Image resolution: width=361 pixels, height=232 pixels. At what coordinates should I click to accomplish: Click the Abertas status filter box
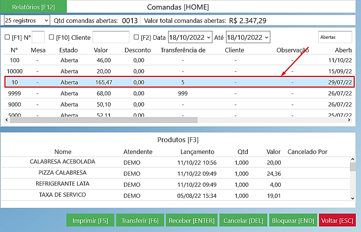tap(335, 37)
